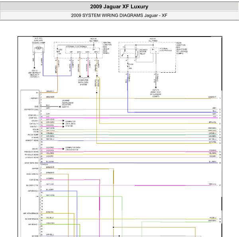239x237 pixels.
Task: Click the 'CAN OUT -' pin label
Action: tap(34, 127)
